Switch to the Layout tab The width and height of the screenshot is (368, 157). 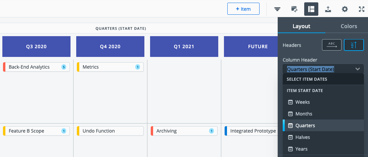coord(301,26)
